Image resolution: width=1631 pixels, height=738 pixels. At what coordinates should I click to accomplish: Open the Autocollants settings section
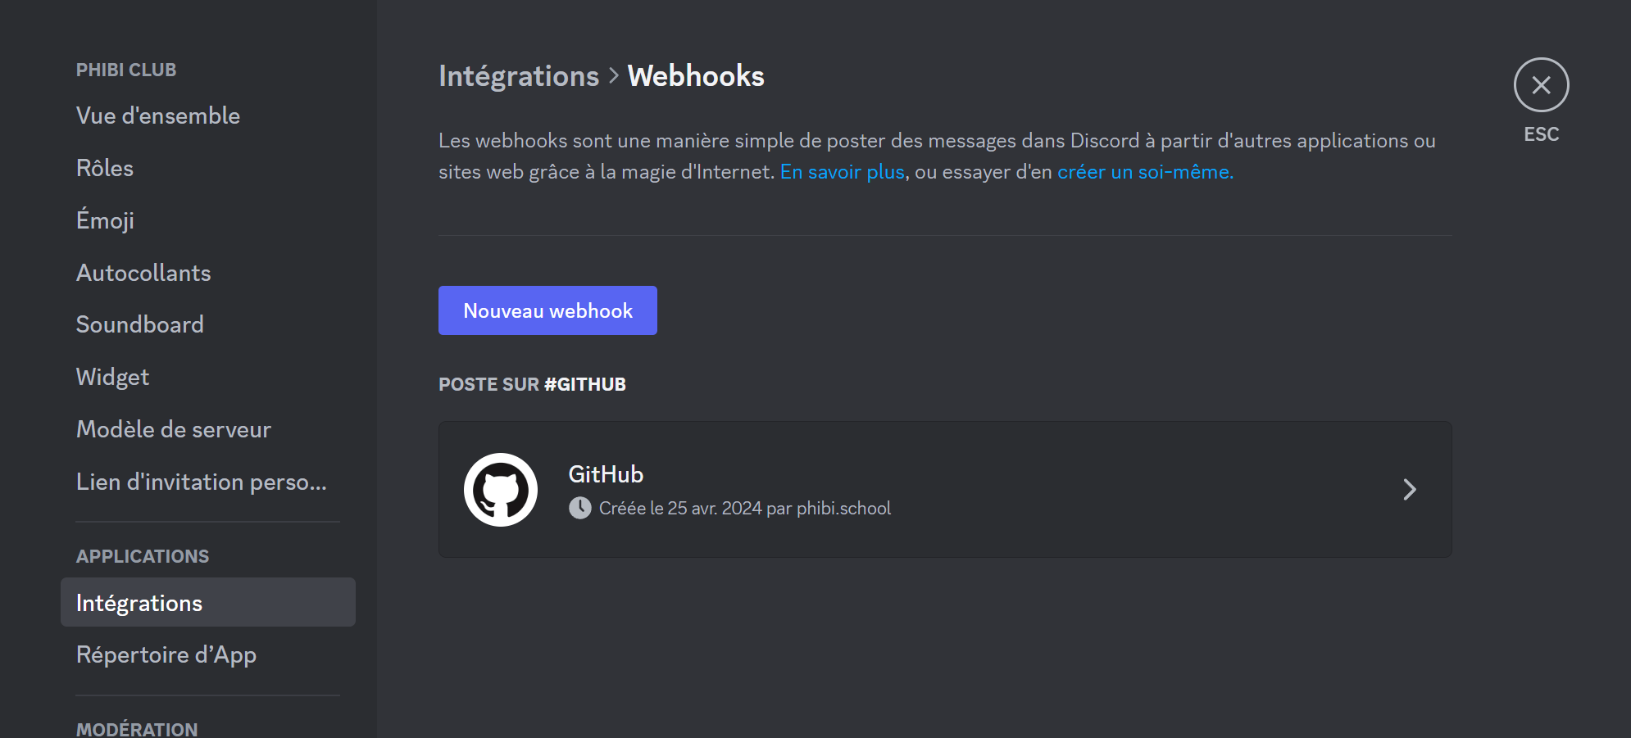(143, 272)
